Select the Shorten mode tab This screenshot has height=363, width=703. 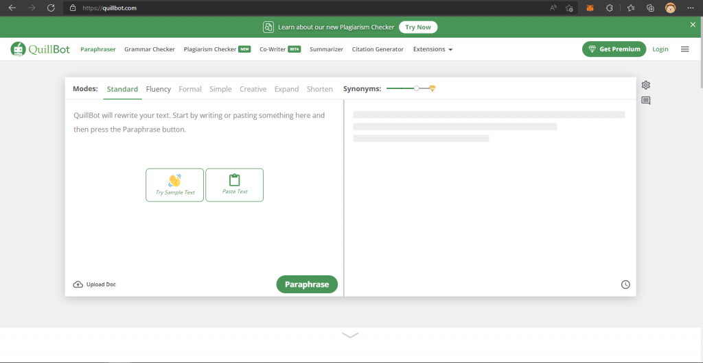coord(320,89)
